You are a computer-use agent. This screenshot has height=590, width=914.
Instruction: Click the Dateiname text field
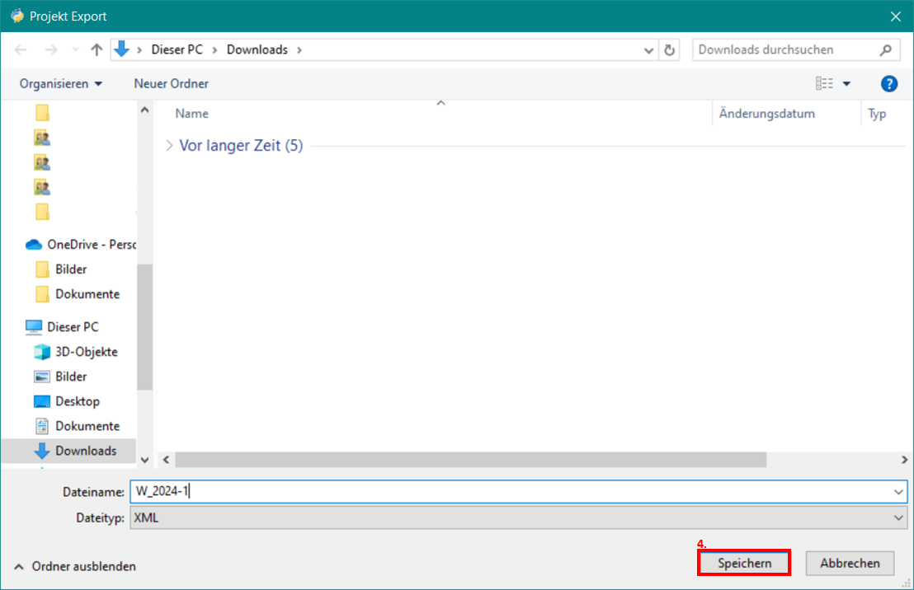(x=511, y=492)
